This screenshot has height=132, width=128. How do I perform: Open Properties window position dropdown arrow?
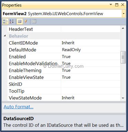point(111,4)
